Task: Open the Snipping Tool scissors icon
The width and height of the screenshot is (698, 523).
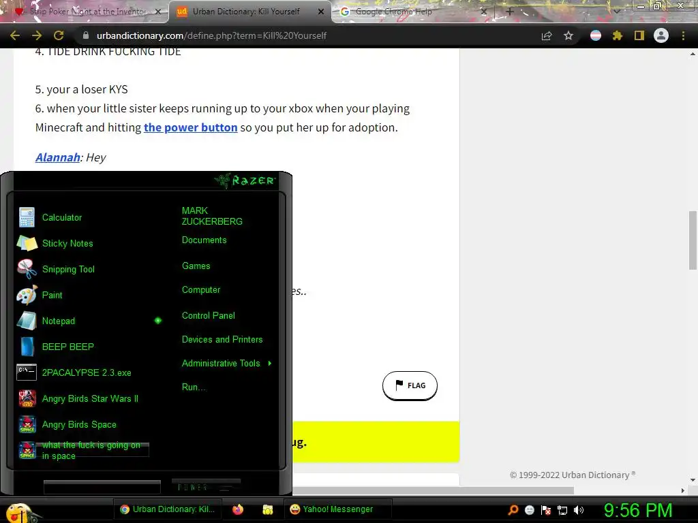Action: point(27,269)
